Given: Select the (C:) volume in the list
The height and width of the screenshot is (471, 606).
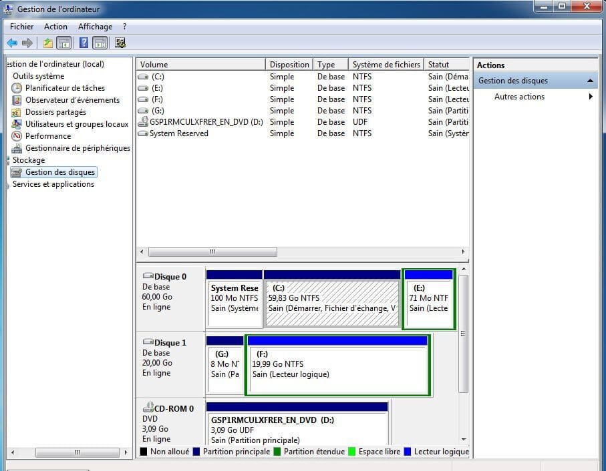Looking at the screenshot, I should tap(158, 77).
